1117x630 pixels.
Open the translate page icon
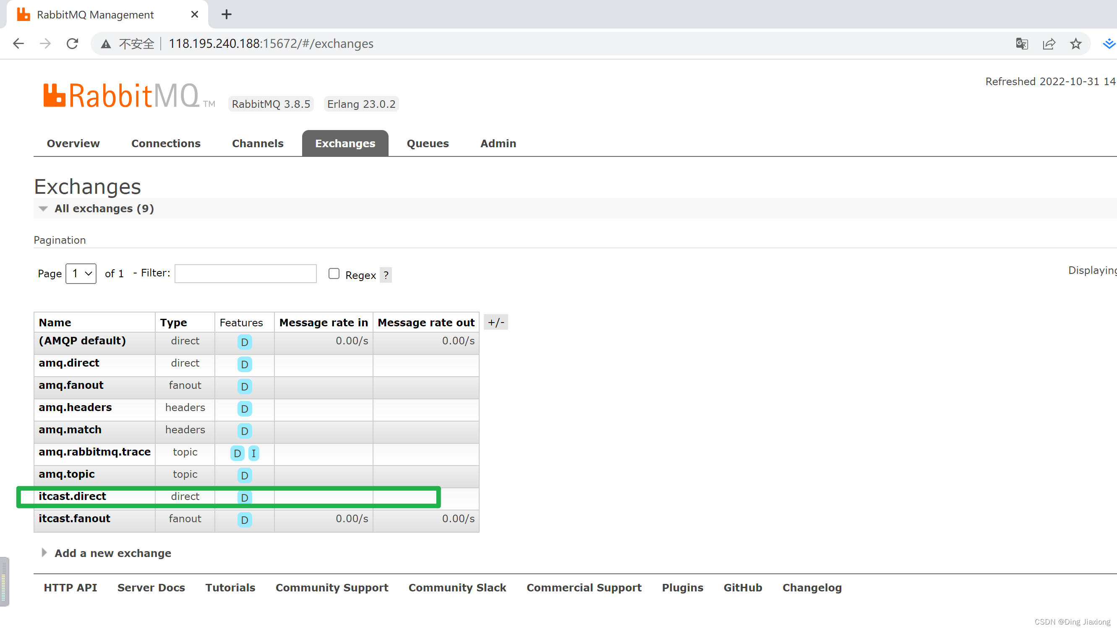point(1022,44)
